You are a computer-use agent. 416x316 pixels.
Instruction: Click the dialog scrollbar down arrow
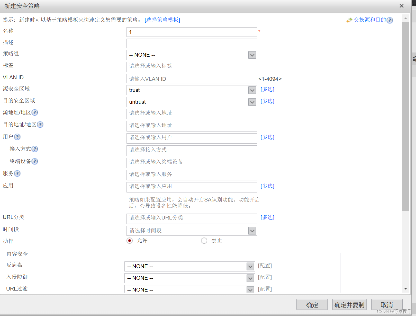(x=405, y=289)
